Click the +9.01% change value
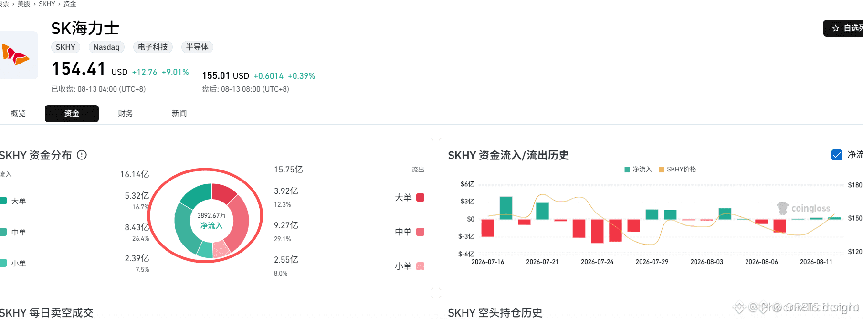 [x=175, y=72]
